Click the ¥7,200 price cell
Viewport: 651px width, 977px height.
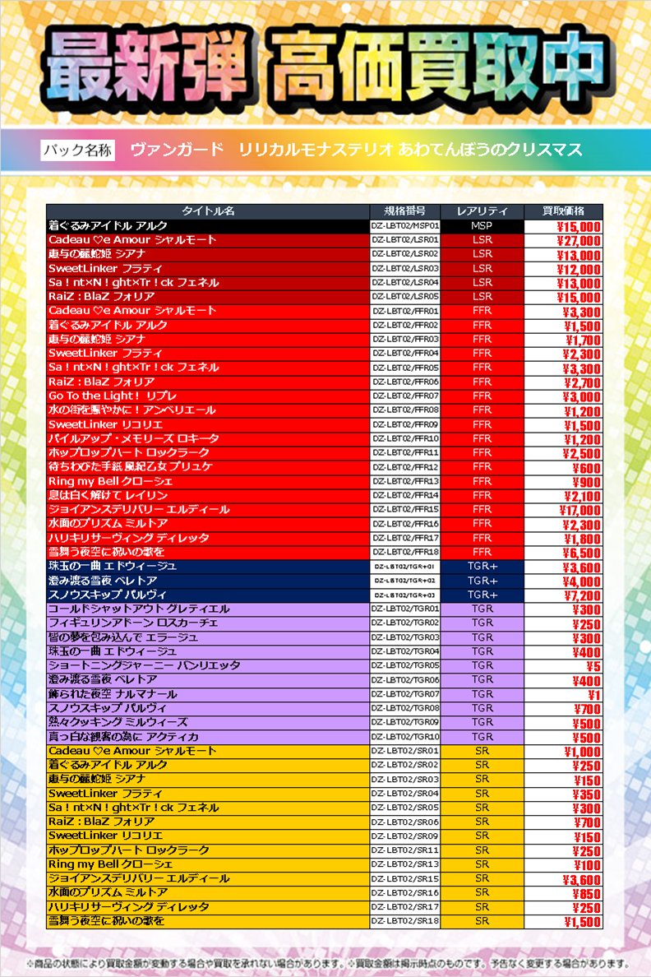[563, 595]
